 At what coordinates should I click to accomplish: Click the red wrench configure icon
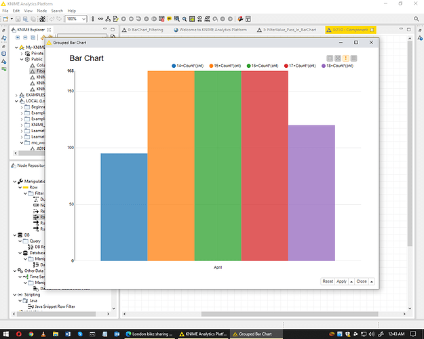pos(240,19)
